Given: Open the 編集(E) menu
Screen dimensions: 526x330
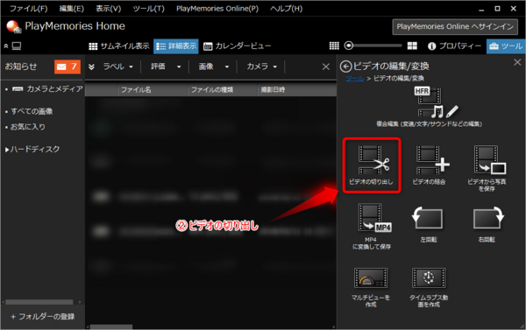Looking at the screenshot, I should [x=72, y=9].
